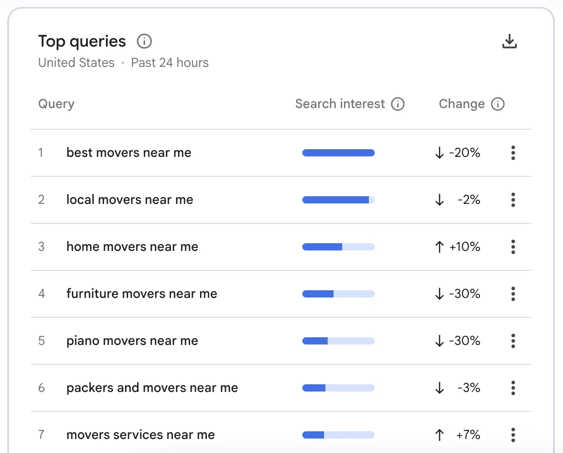The image size is (563, 453).
Task: Click the search interest bar for home movers
Action: point(339,247)
